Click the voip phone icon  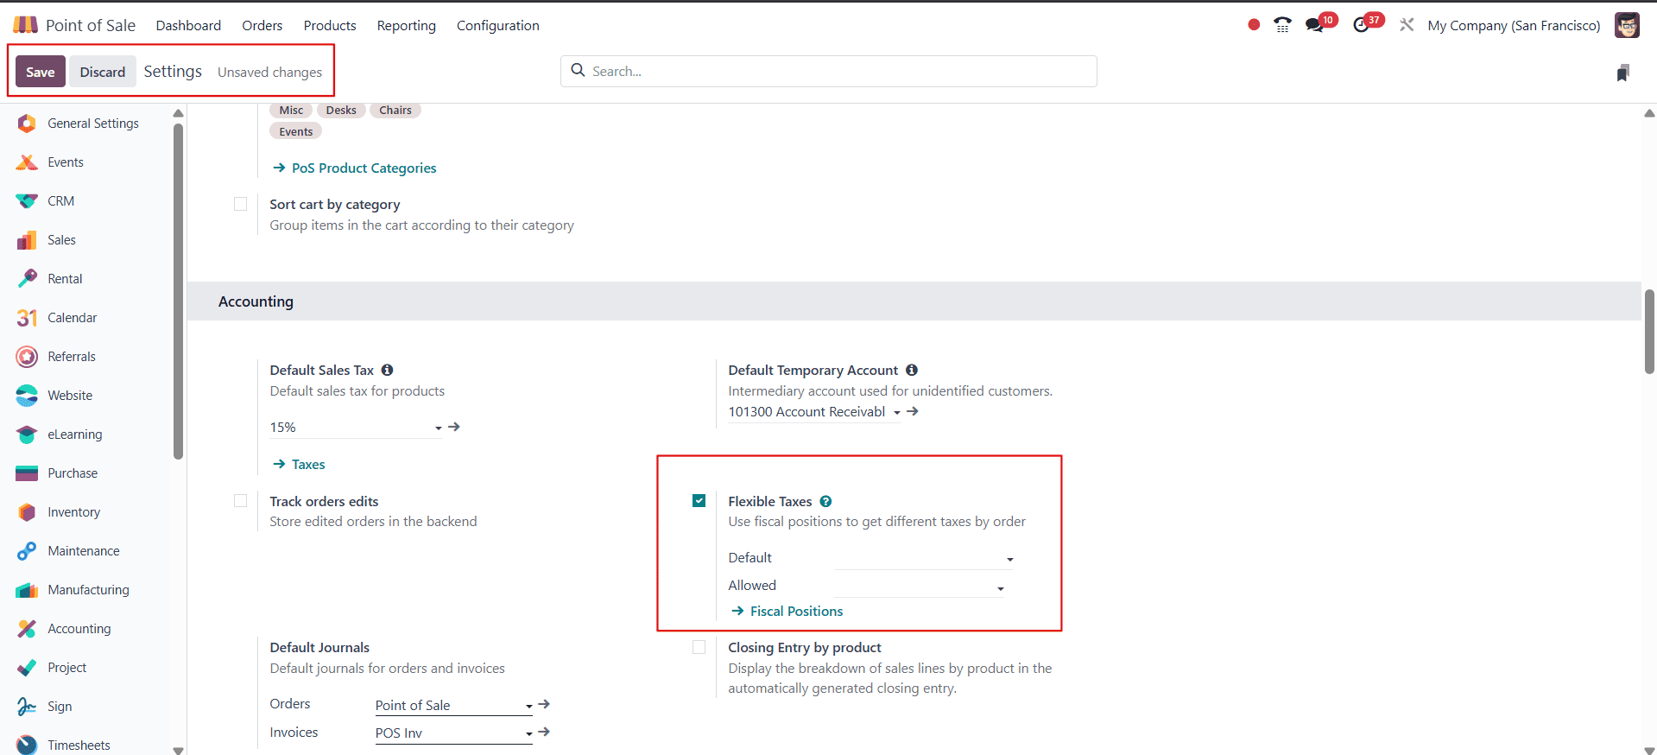[x=1282, y=25]
